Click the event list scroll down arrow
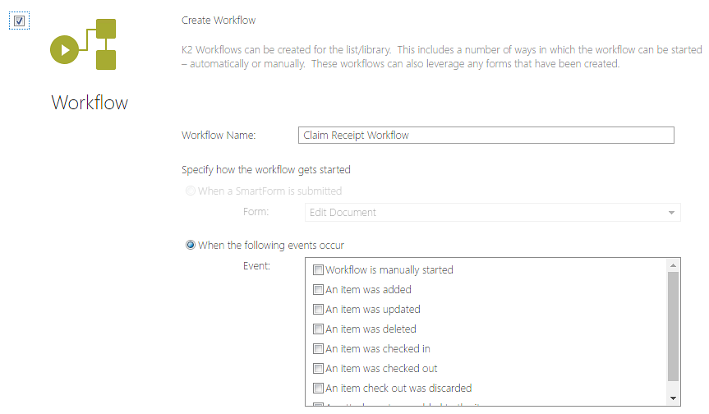 pos(674,398)
